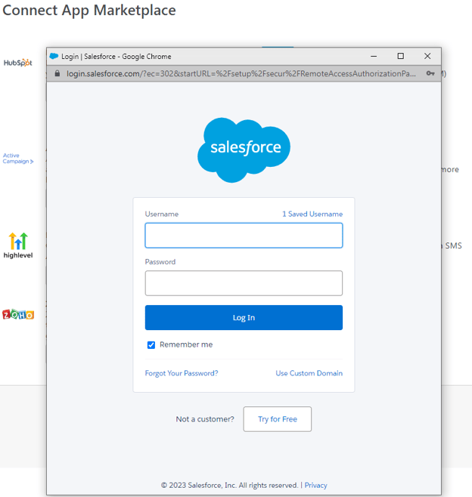The width and height of the screenshot is (472, 497).
Task: Click into the Password field
Action: (244, 283)
